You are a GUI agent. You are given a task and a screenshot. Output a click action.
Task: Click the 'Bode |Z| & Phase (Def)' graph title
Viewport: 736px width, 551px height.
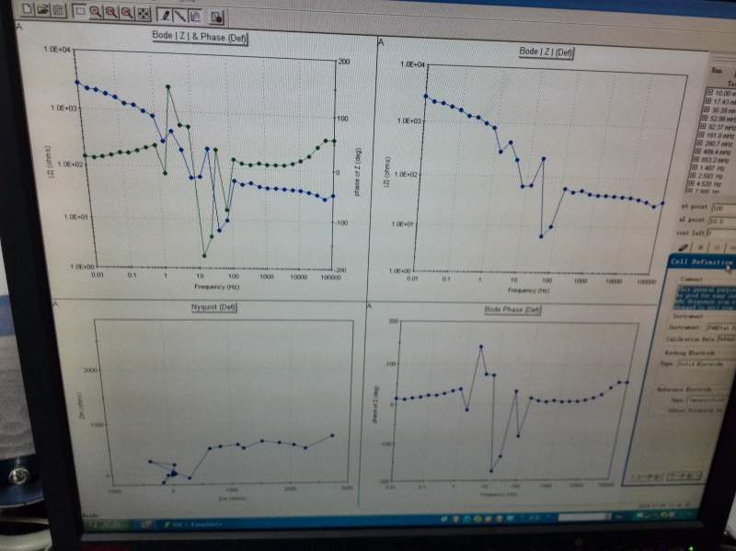[200, 37]
